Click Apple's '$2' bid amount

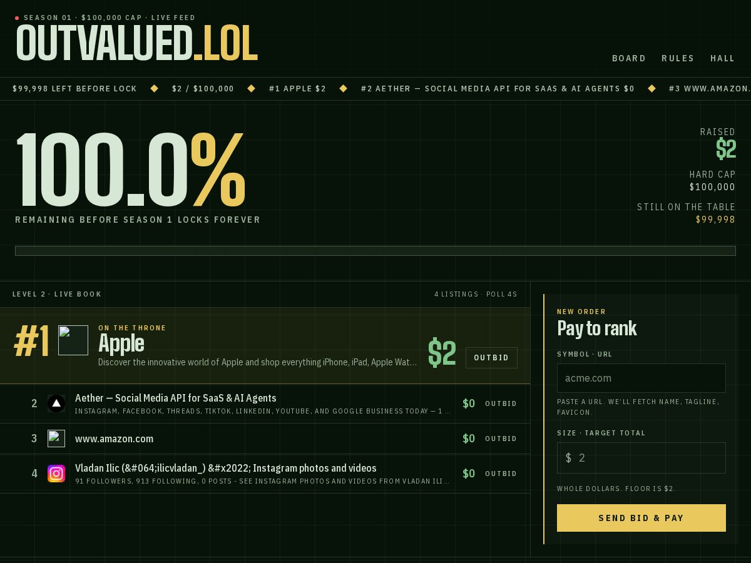442,353
